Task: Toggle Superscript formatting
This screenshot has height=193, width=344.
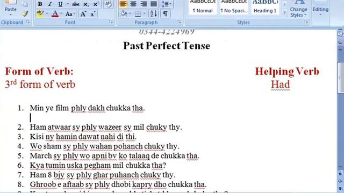Action: pyautogui.click(x=96, y=4)
